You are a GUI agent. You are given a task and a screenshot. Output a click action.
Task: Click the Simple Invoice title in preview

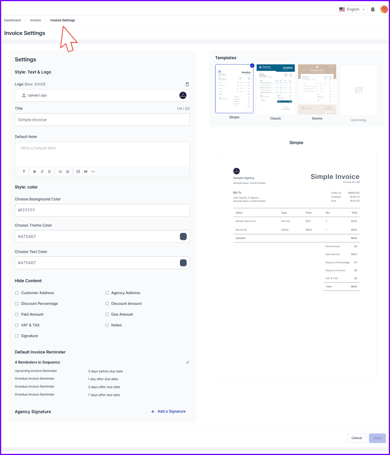335,177
